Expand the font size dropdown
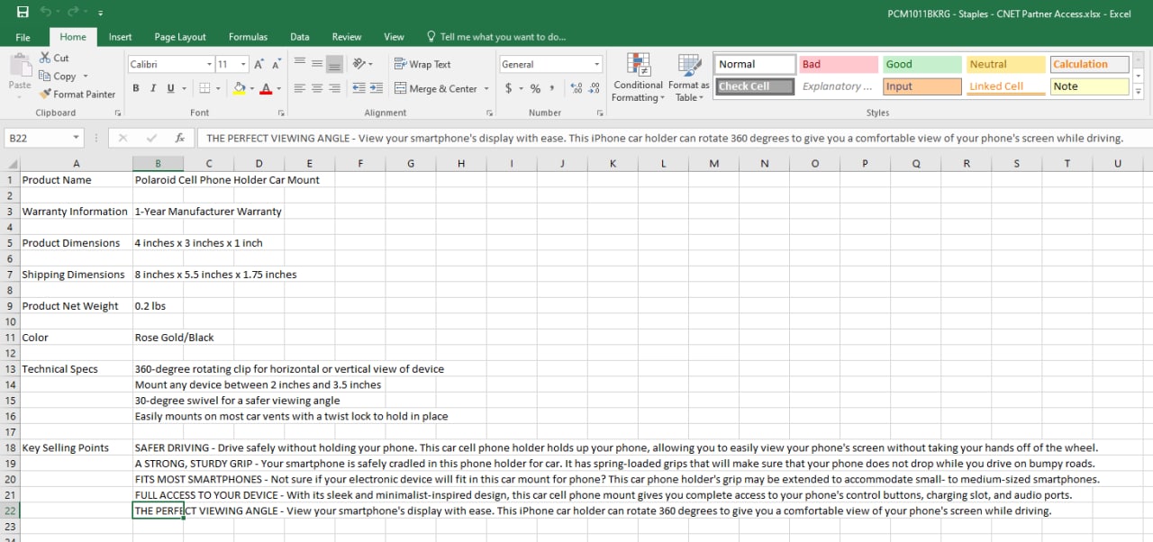The width and height of the screenshot is (1153, 542). [x=244, y=64]
